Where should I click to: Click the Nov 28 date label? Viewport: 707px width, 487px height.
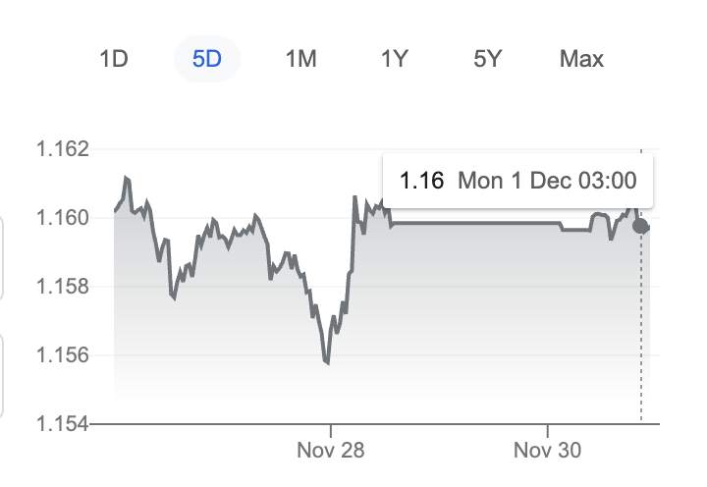coord(331,451)
